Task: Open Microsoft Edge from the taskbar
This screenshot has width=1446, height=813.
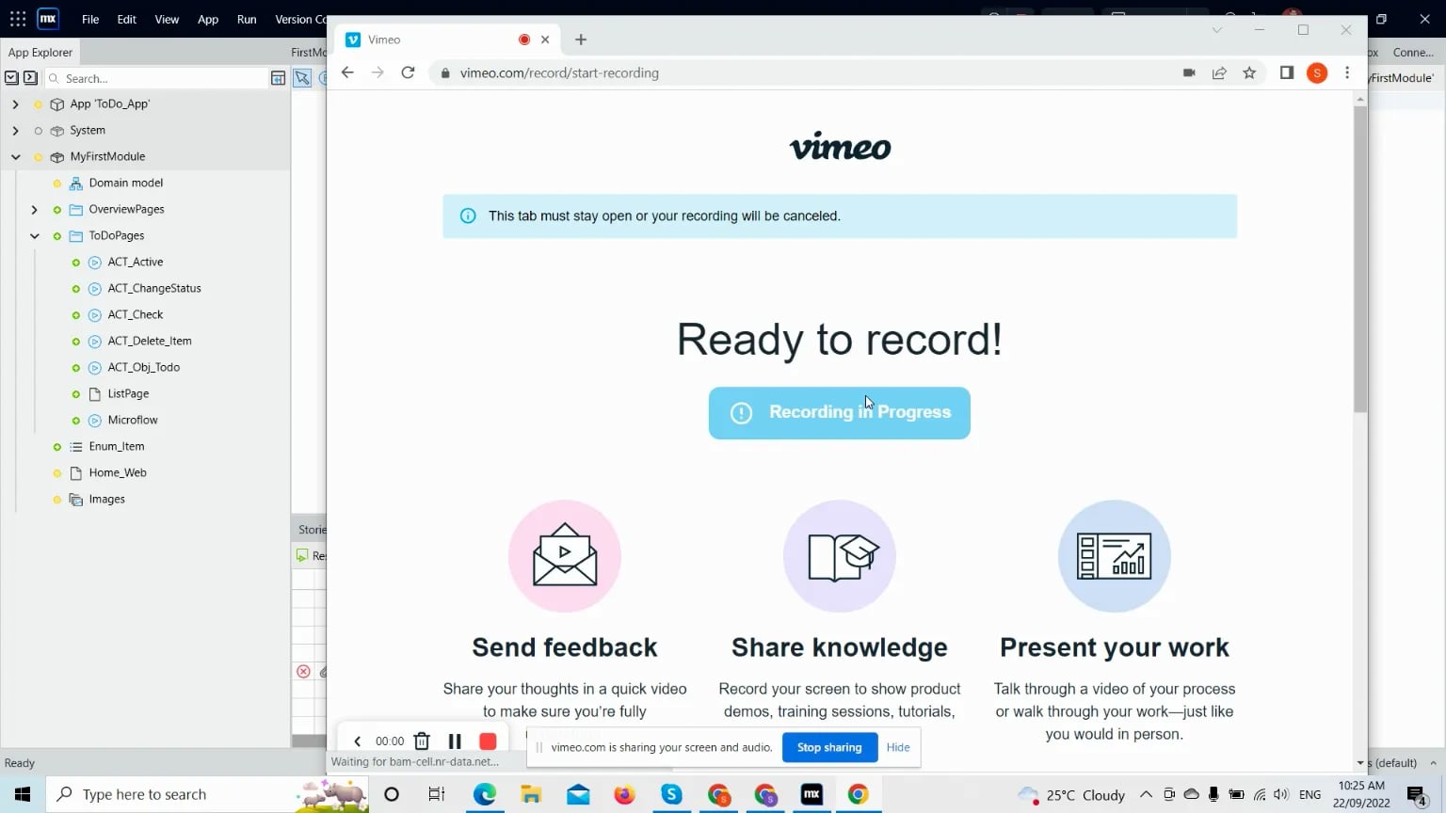Action: (484, 794)
